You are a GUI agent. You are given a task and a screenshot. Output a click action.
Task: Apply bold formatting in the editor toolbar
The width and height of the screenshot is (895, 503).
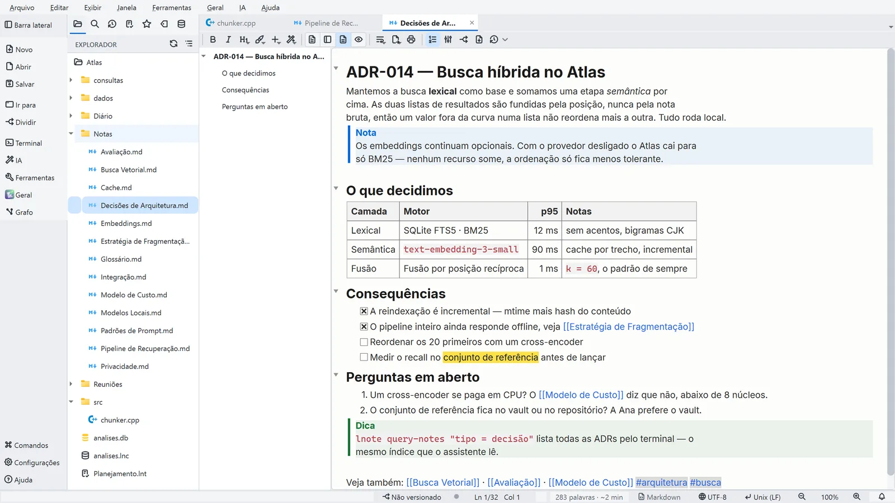click(213, 40)
